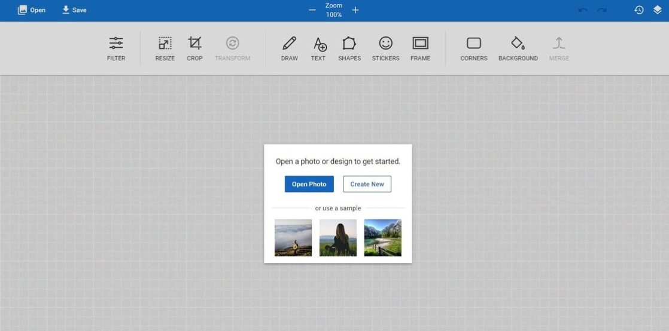Pick the sitting woman sample photo
Viewport: 669px width, 331px height.
click(338, 238)
